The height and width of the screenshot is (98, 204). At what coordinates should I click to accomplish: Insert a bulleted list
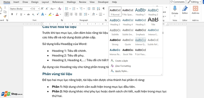[x=67, y=9]
